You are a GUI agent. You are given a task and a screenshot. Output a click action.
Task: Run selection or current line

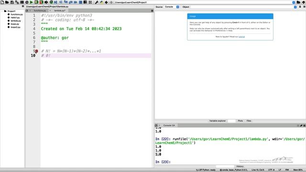coord(46,2)
